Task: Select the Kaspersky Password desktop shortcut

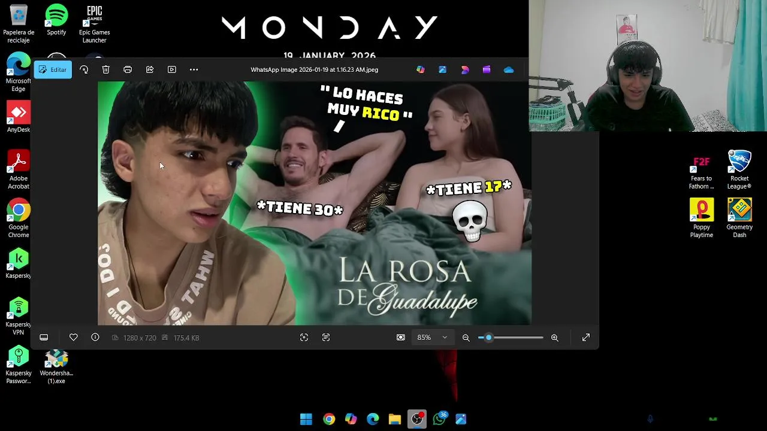Action: [x=19, y=365]
